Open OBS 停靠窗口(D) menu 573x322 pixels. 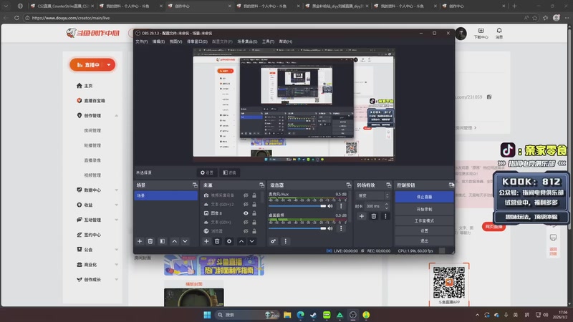(x=197, y=42)
